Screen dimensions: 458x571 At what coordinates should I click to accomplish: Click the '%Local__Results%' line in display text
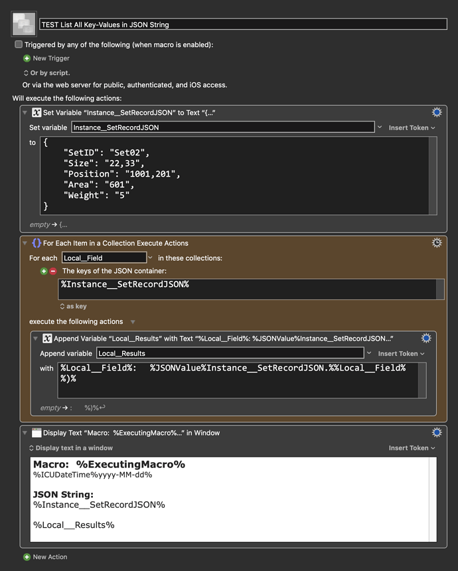[x=74, y=525]
